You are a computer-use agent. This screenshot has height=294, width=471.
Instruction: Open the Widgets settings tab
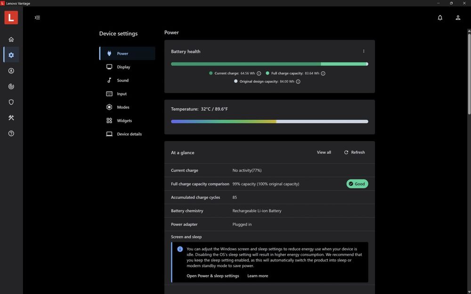[x=127, y=120]
